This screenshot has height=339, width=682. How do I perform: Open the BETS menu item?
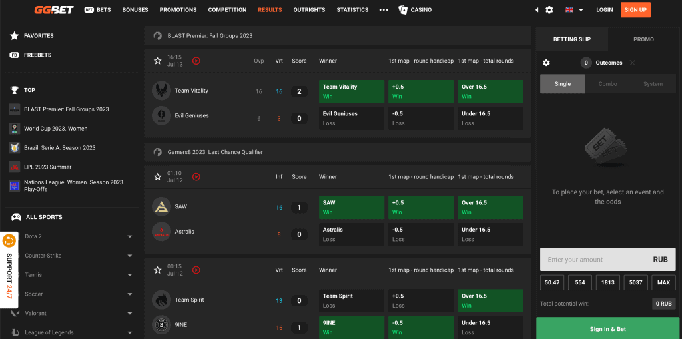click(x=97, y=9)
